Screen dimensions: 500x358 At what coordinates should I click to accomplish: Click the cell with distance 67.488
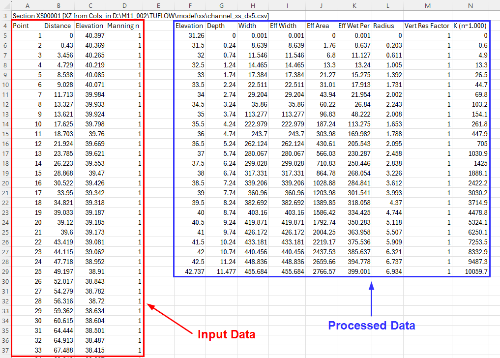59,350
